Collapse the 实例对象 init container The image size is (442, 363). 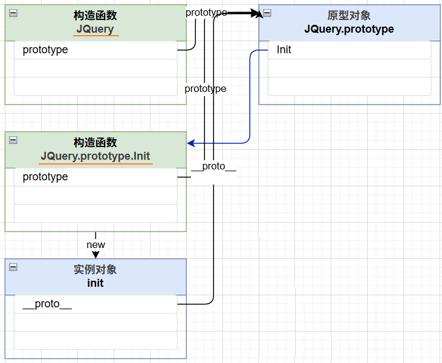[13, 267]
